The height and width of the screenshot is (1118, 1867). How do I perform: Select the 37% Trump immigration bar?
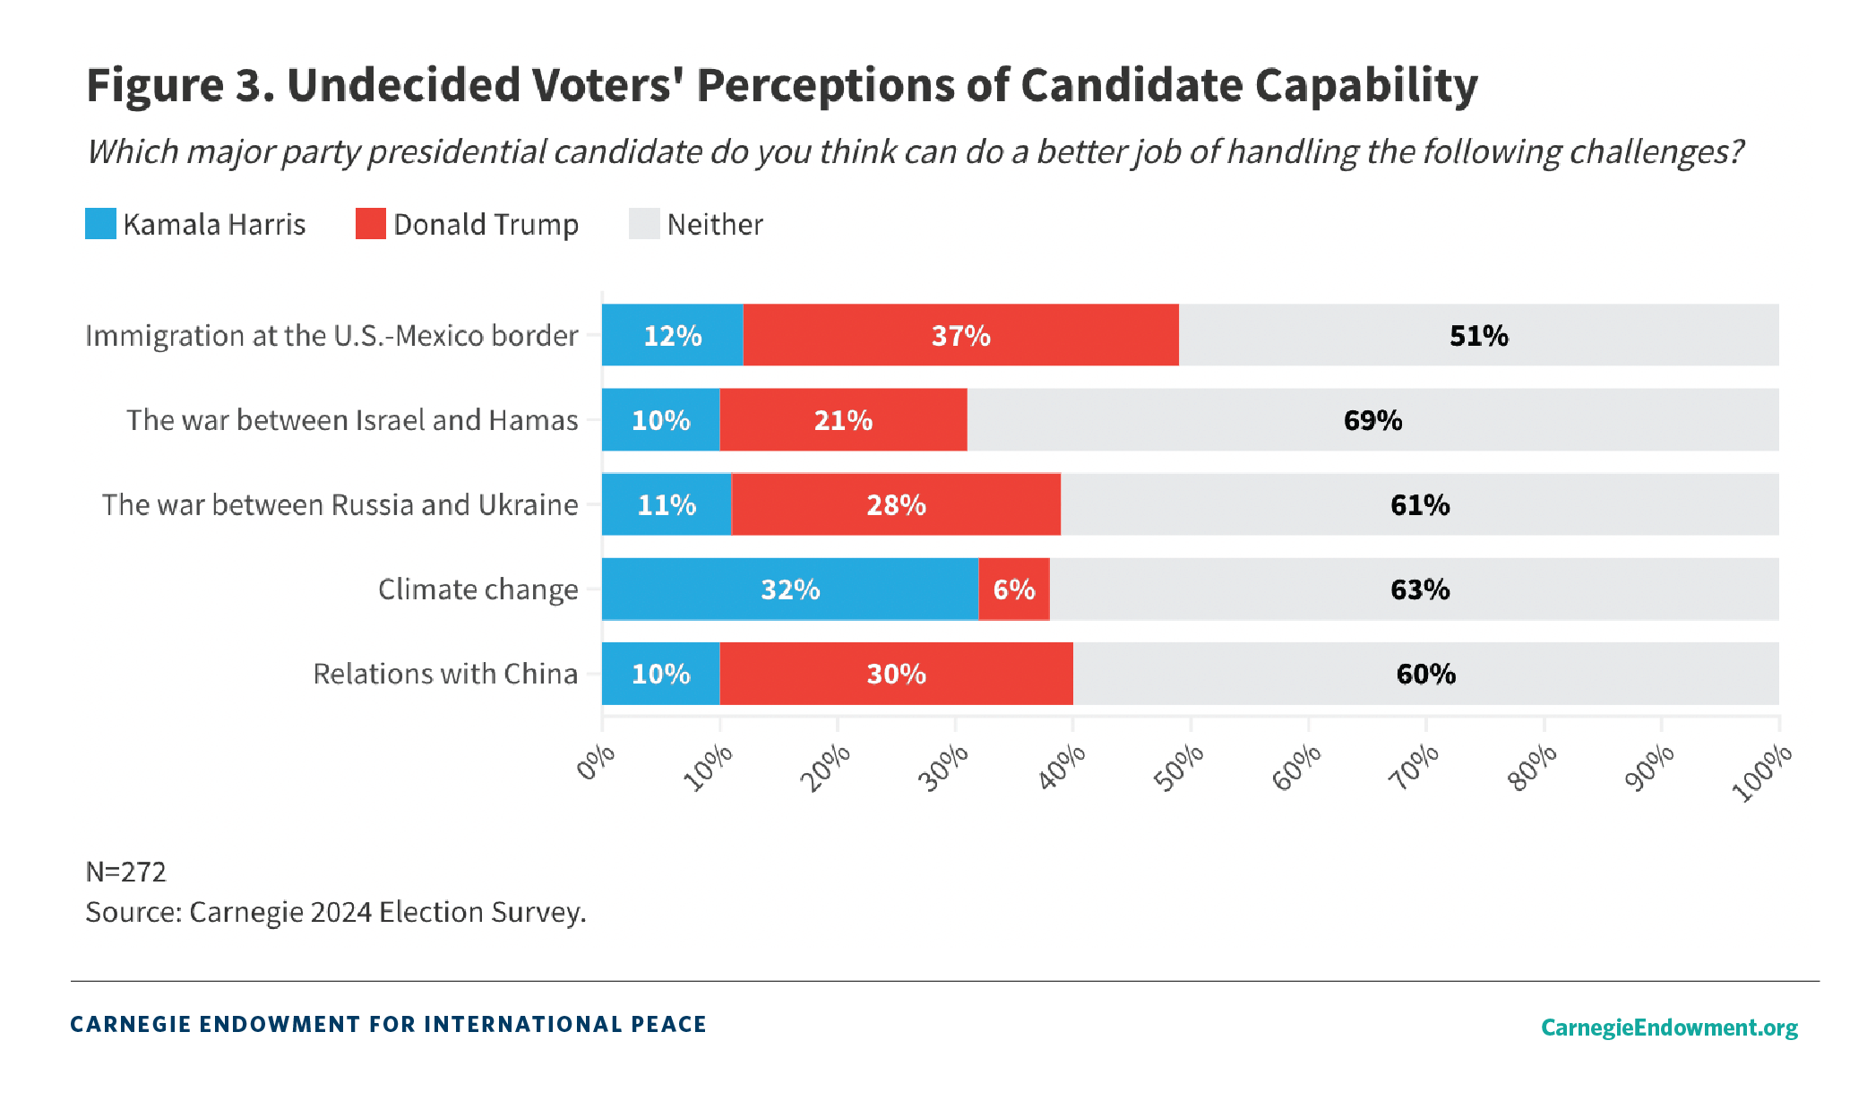[960, 335]
